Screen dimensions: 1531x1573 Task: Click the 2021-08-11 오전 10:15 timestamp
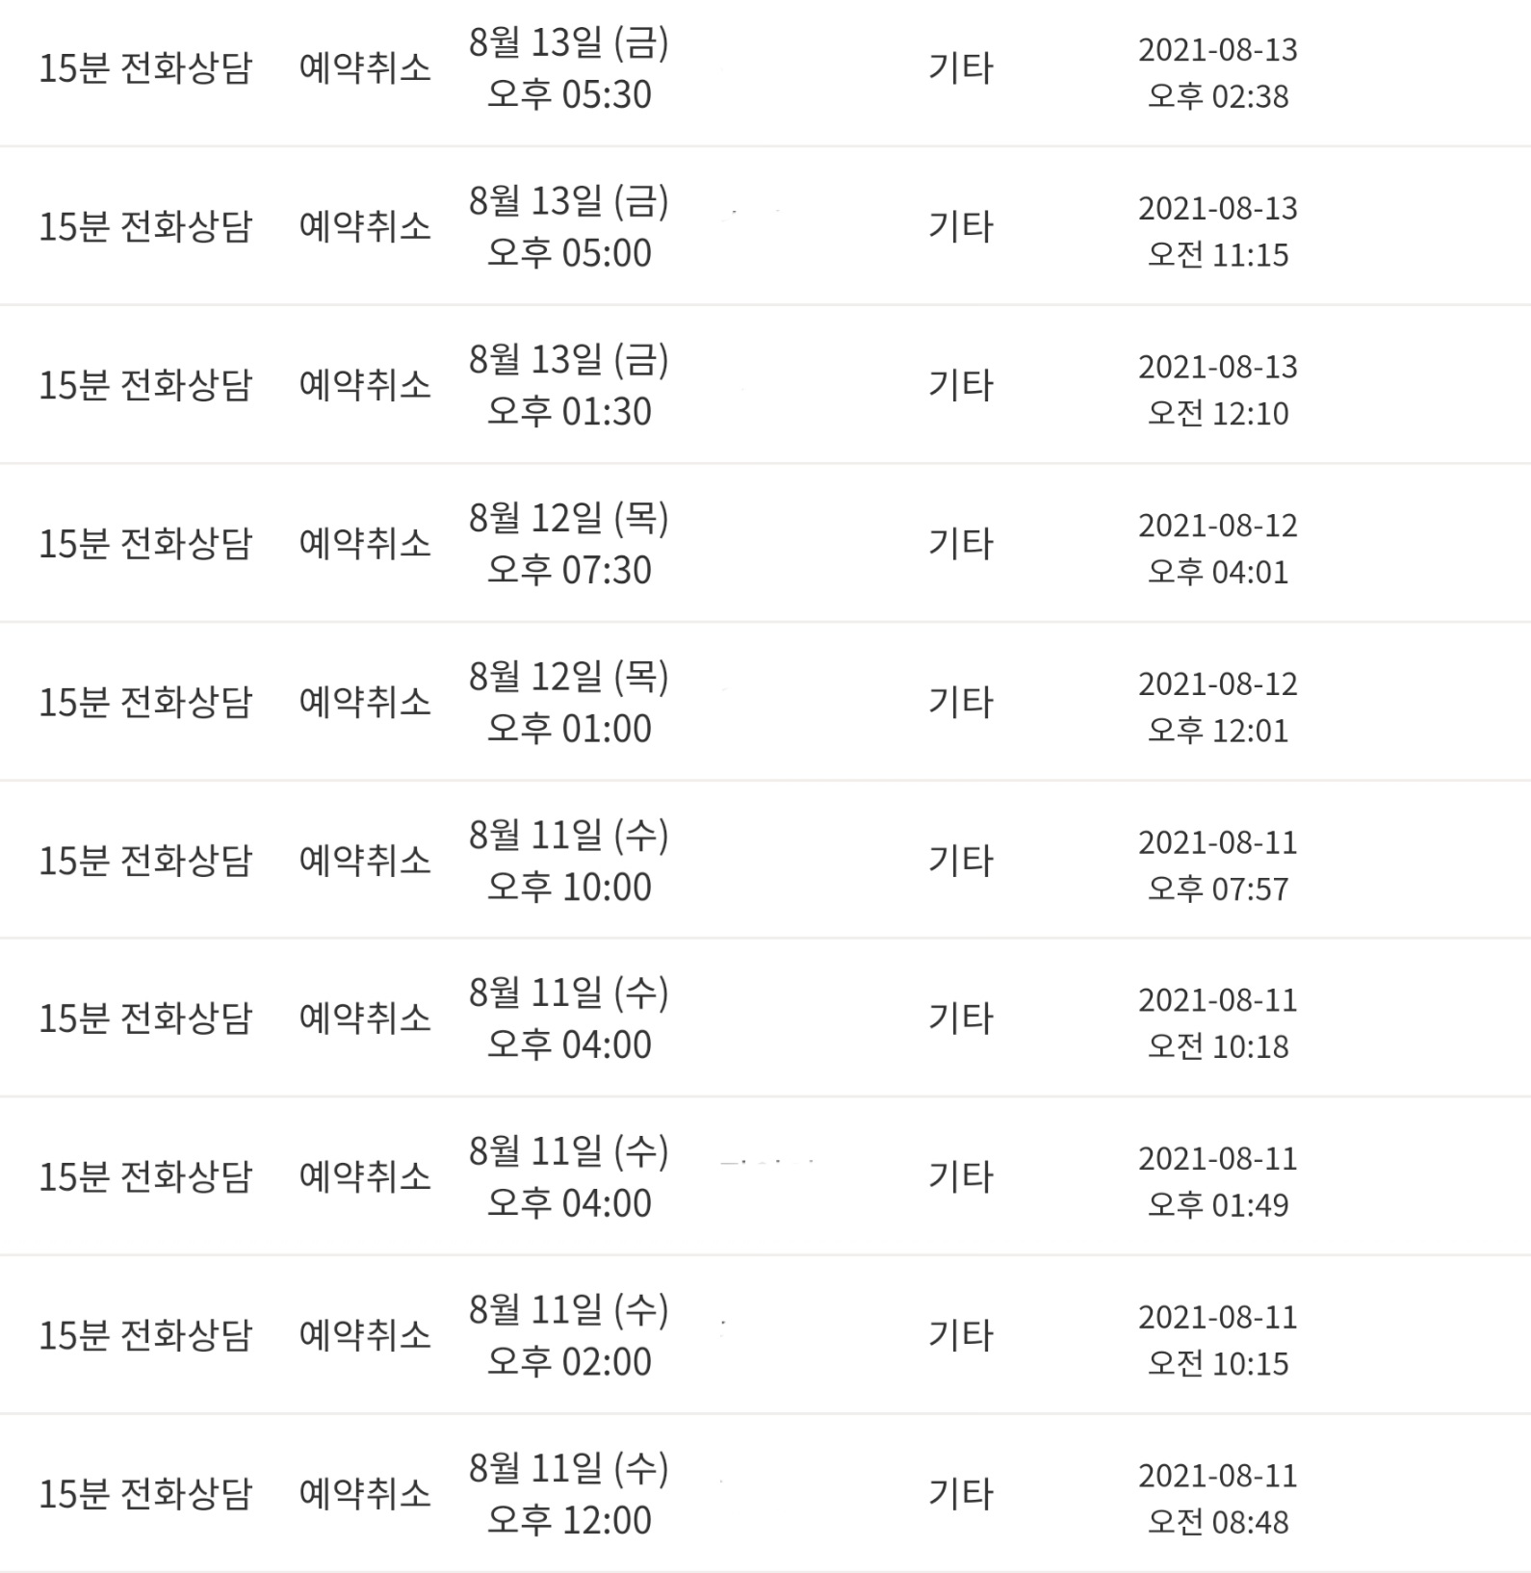pos(1217,1340)
